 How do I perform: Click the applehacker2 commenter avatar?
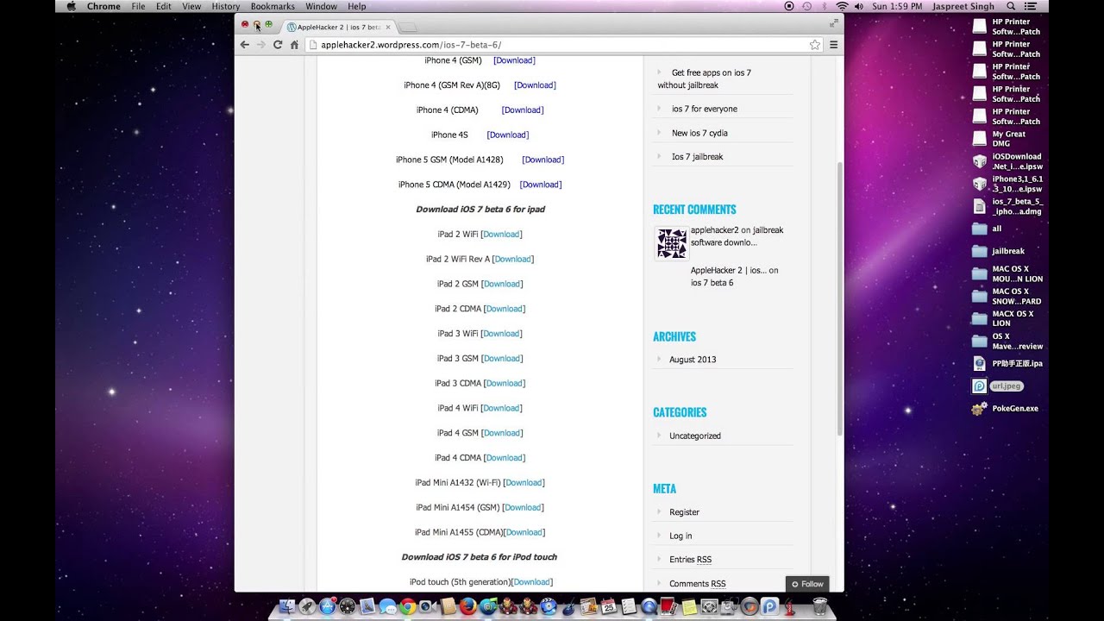click(671, 243)
